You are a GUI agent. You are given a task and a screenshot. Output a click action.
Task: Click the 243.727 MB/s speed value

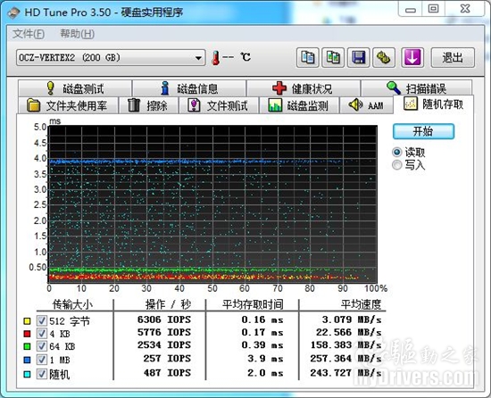(346, 373)
